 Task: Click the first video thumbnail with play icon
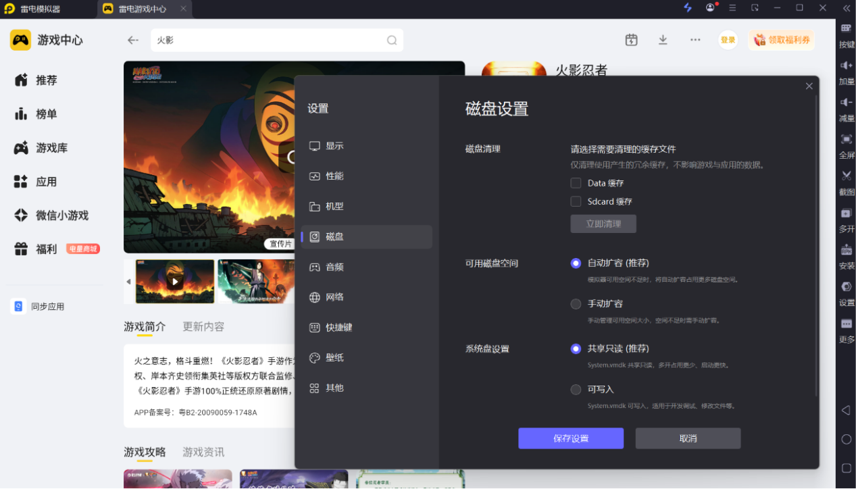(x=175, y=282)
